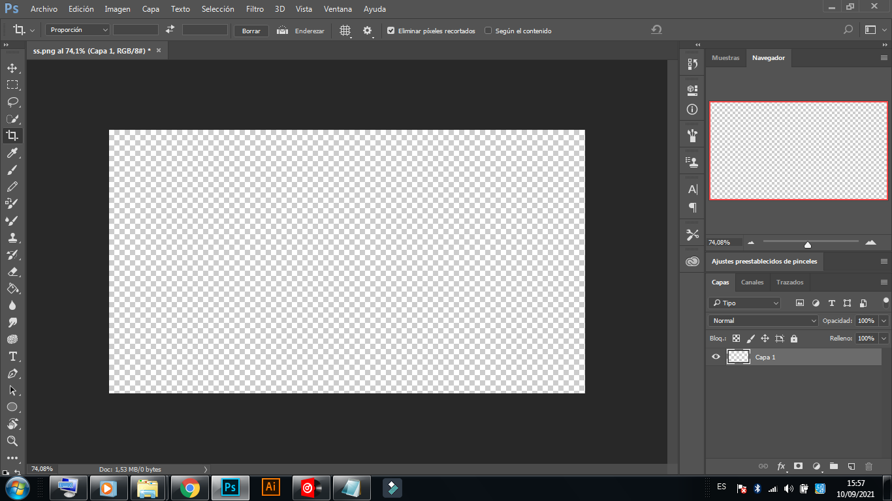Add a layer mask

tap(798, 466)
